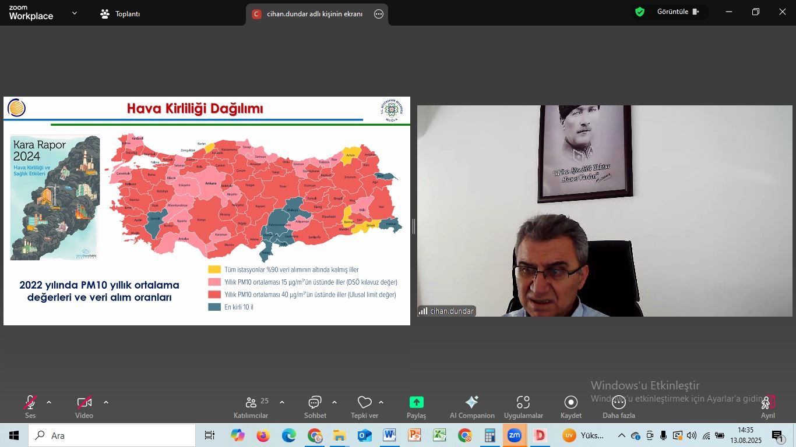
Task: Expand audio options arrow next to Ses
Action: click(x=49, y=402)
